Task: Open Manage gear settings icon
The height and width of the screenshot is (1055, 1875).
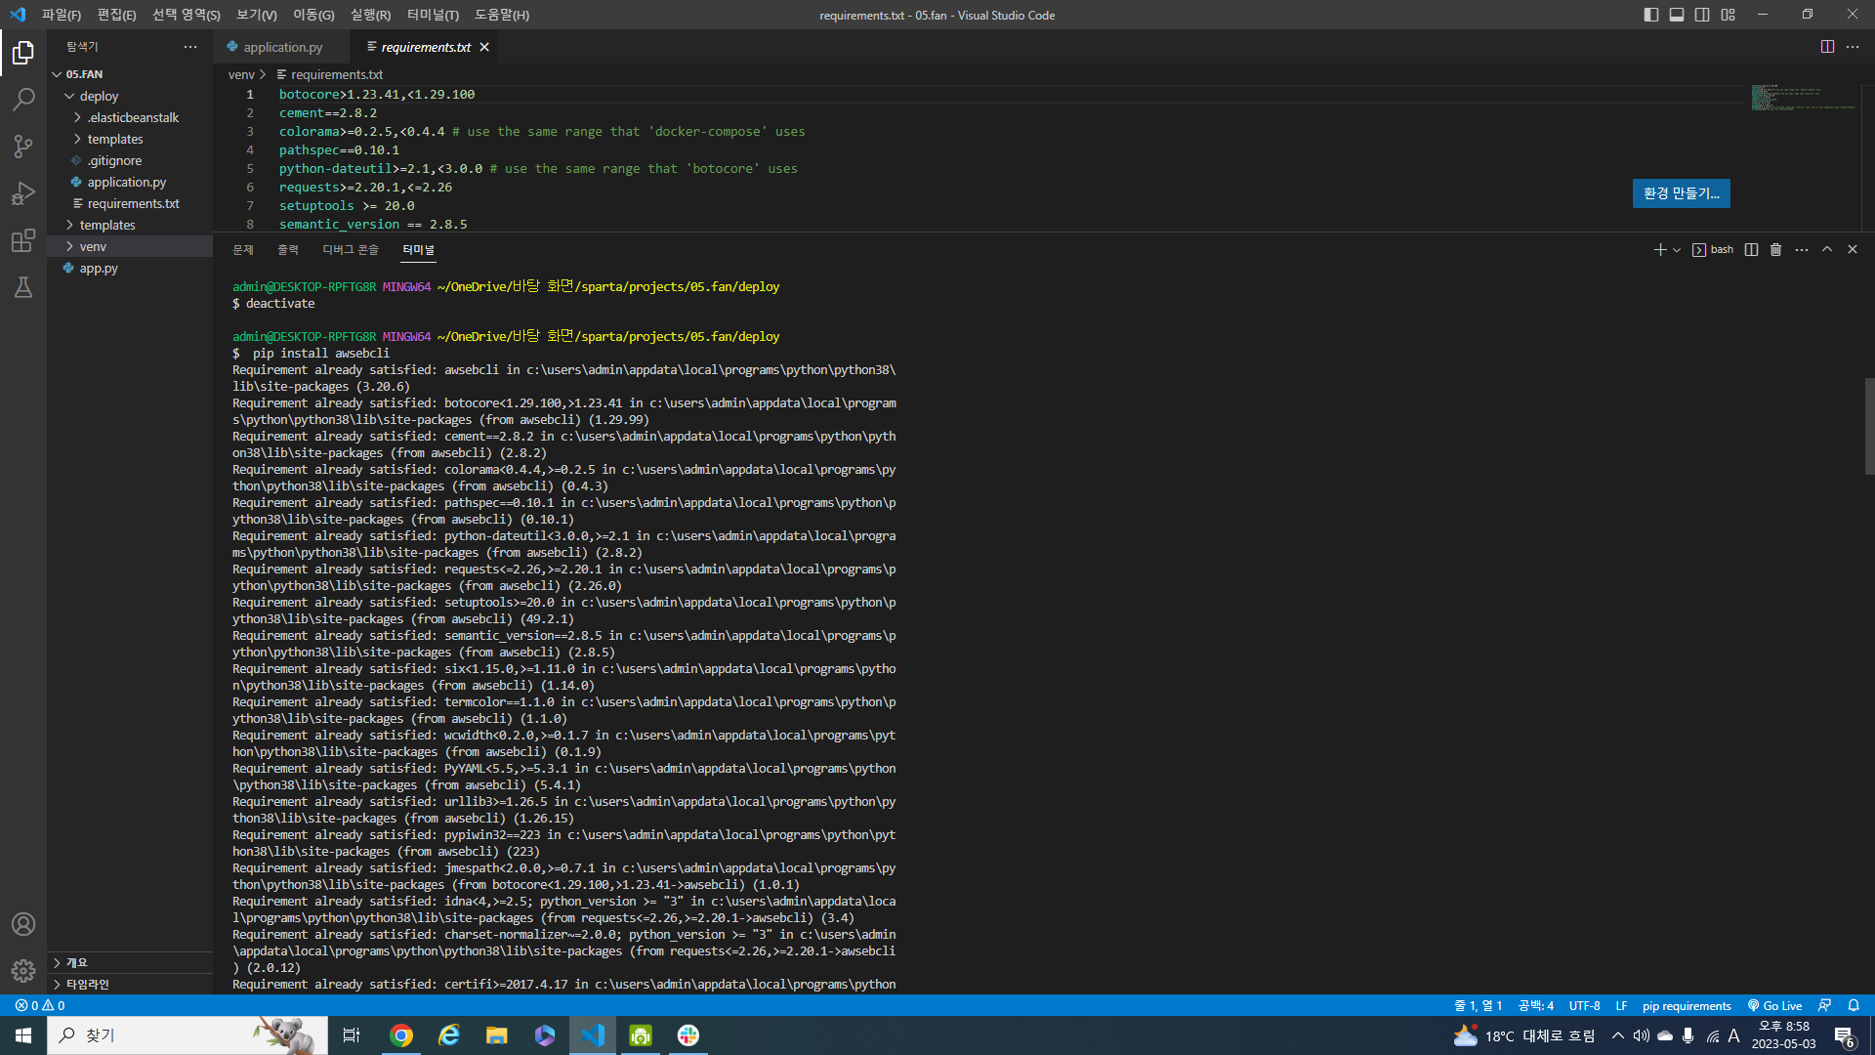Action: [x=23, y=970]
